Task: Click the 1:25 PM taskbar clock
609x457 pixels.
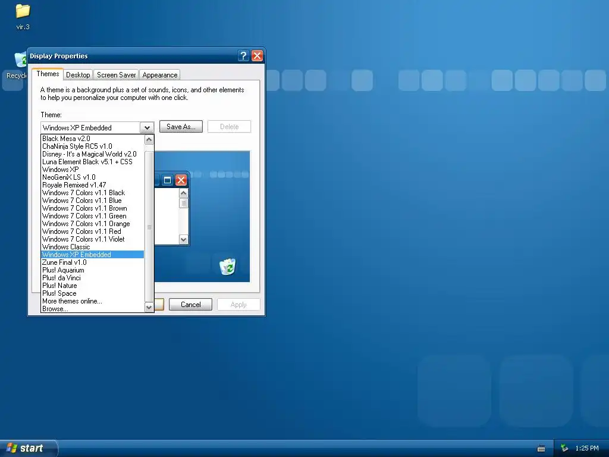Action: 587,448
